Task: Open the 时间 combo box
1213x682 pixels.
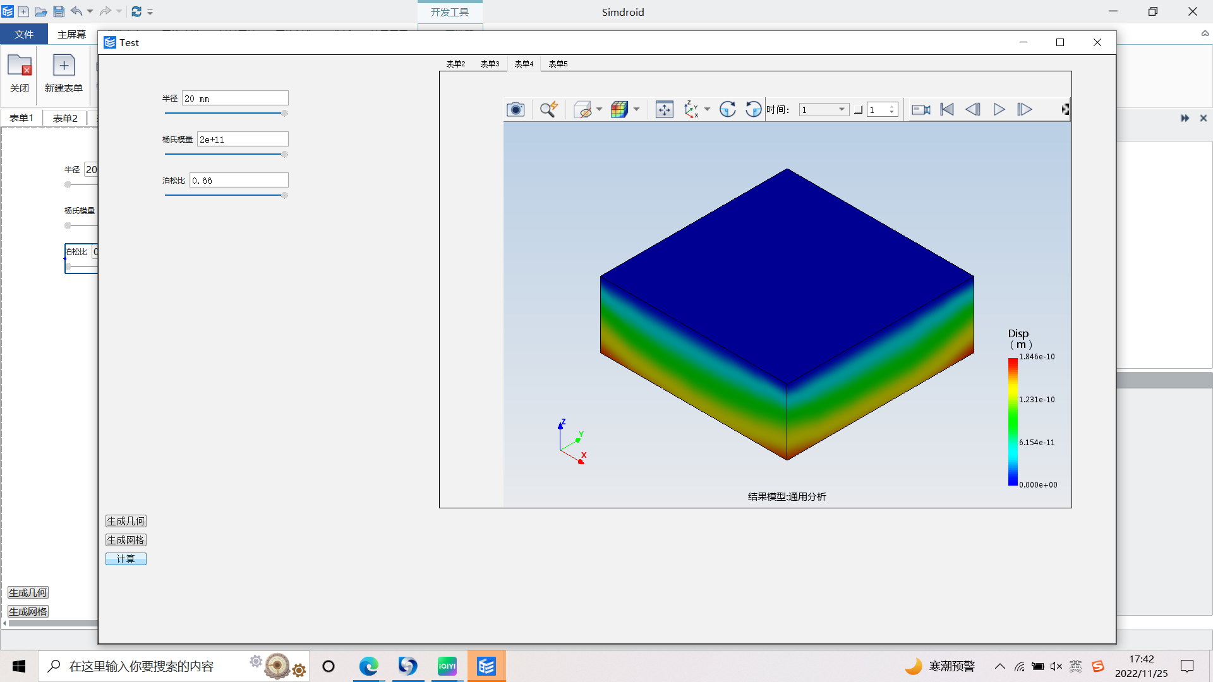Action: (x=824, y=110)
